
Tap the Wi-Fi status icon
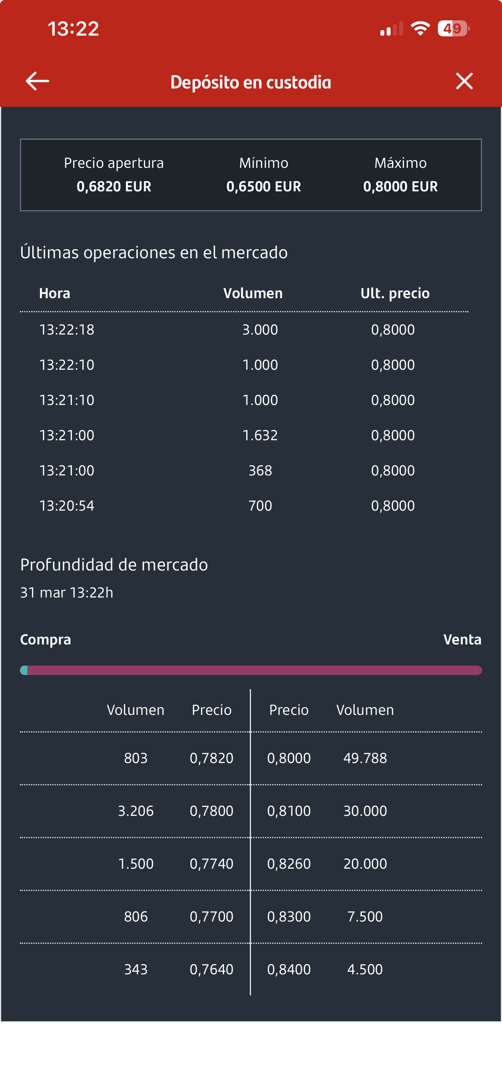420,29
